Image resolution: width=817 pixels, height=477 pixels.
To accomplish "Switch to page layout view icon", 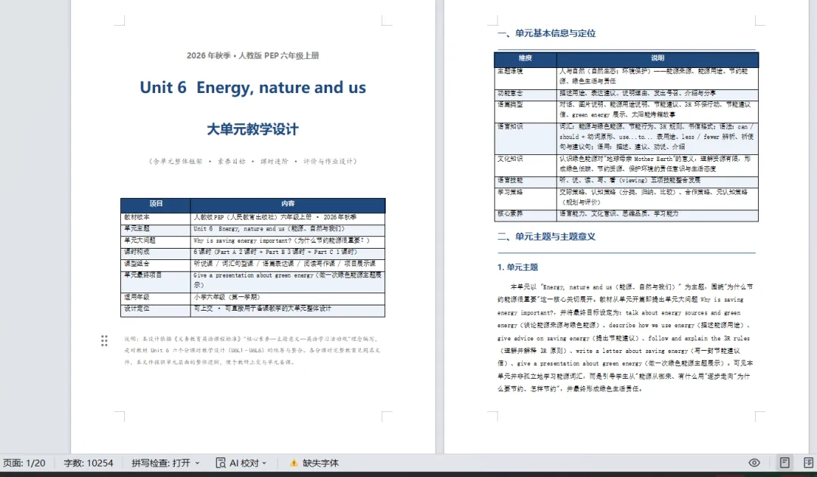I will [784, 463].
